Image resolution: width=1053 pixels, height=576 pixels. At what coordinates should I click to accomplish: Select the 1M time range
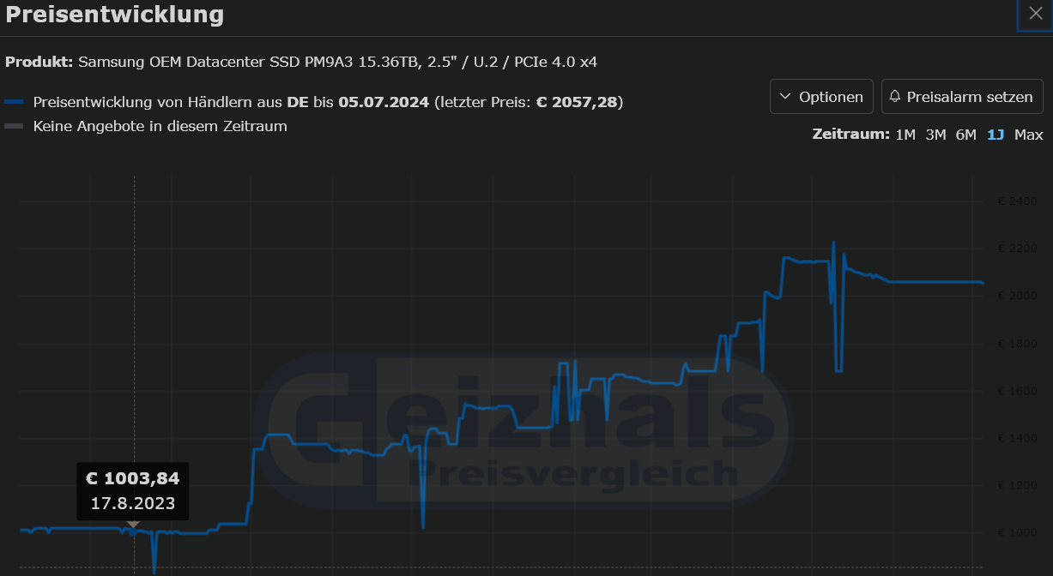pos(905,135)
